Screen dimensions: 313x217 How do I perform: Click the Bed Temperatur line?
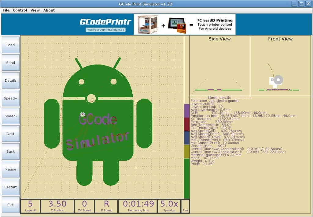(209, 125)
